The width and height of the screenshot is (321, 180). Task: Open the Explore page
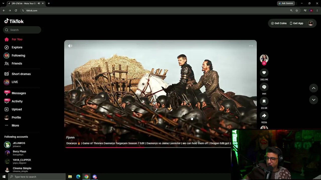click(17, 47)
